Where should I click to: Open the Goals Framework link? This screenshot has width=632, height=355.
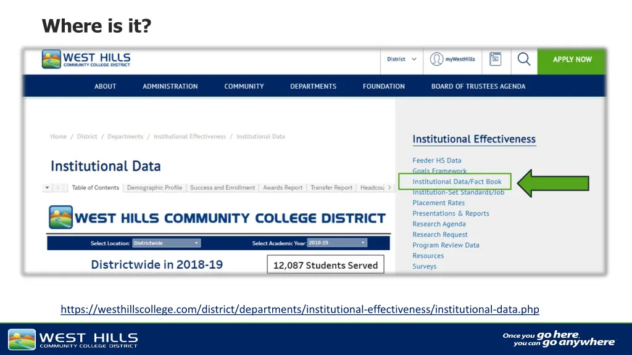pos(439,171)
